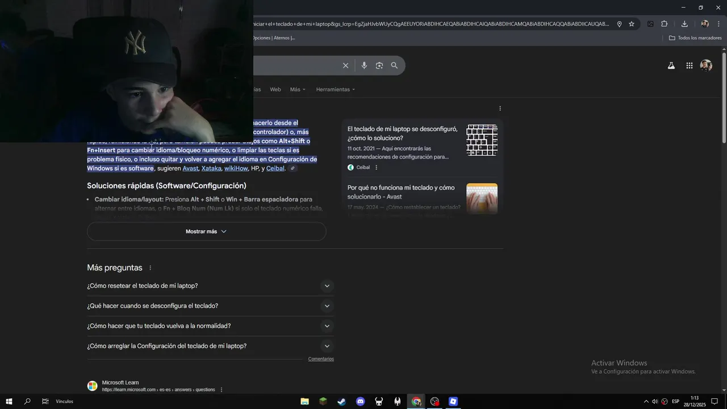727x409 pixels.
Task: Open Chrome extensions puzzle icon
Action: [x=665, y=24]
